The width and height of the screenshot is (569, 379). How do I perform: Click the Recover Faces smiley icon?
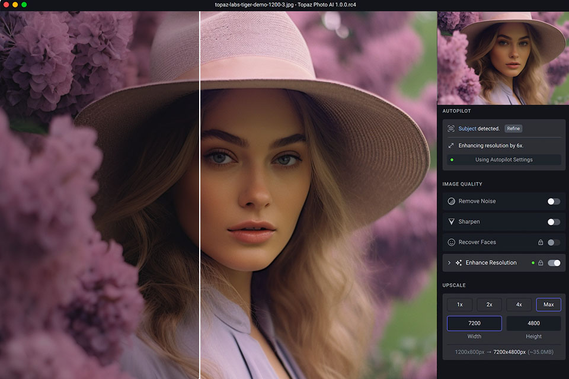[x=452, y=242]
